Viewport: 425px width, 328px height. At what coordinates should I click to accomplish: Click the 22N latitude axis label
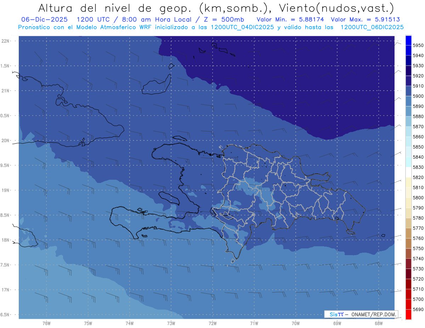[x=5, y=41]
